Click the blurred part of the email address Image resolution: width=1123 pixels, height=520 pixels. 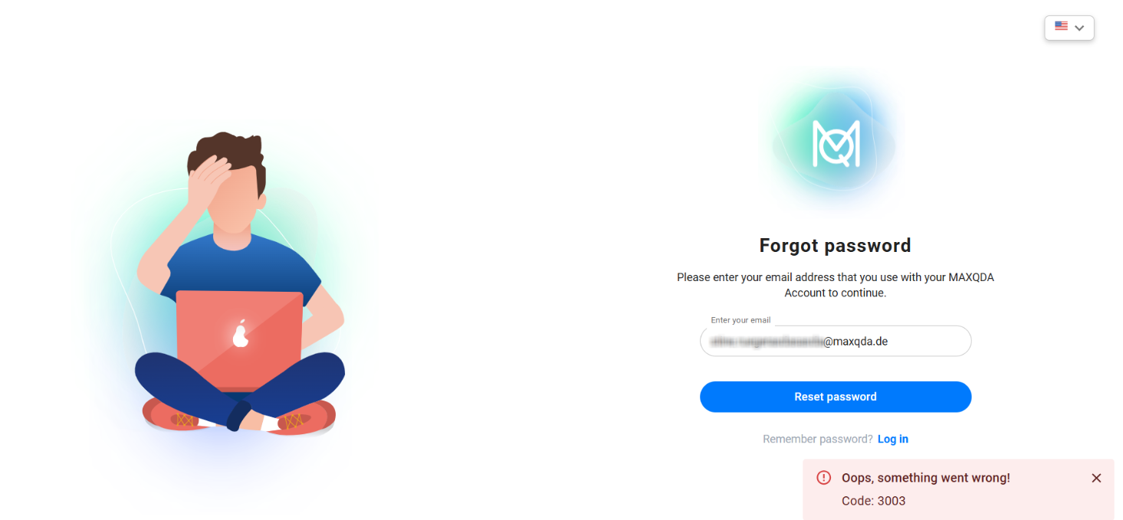(767, 342)
